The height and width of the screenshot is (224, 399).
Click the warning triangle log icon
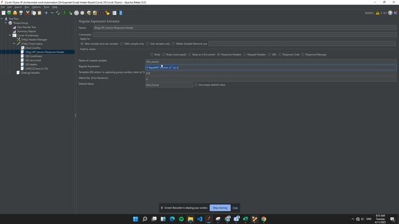(x=377, y=13)
